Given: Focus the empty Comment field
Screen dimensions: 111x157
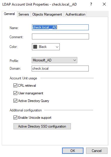Looking at the screenshot, I should [60, 36].
